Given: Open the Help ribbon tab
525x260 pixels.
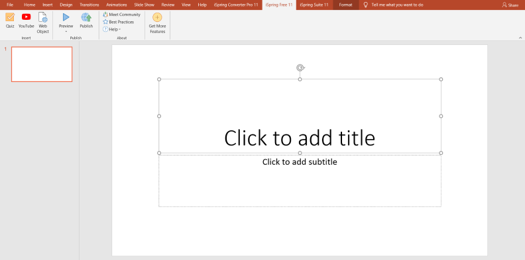Looking at the screenshot, I should [x=202, y=5].
